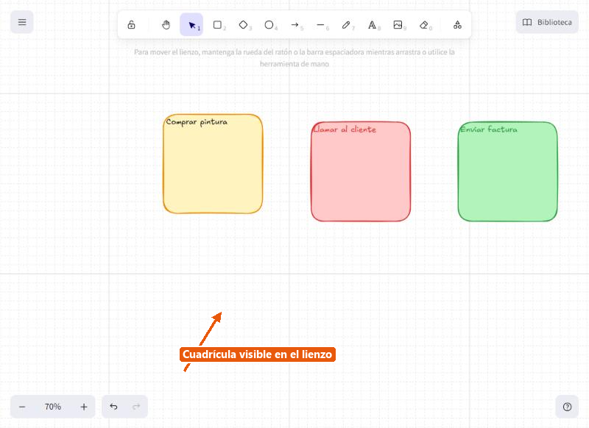Screen dimensions: 589x428
Task: Select the Arrow drawing tool
Action: pos(295,25)
